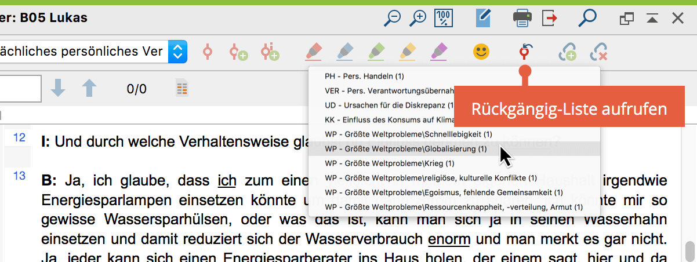Open the emoticode smiley
This screenshot has height=262, width=697.
coord(481,52)
